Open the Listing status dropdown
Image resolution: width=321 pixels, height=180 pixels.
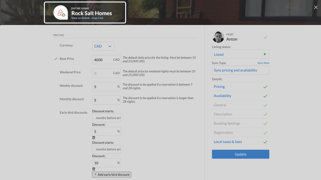(x=240, y=54)
